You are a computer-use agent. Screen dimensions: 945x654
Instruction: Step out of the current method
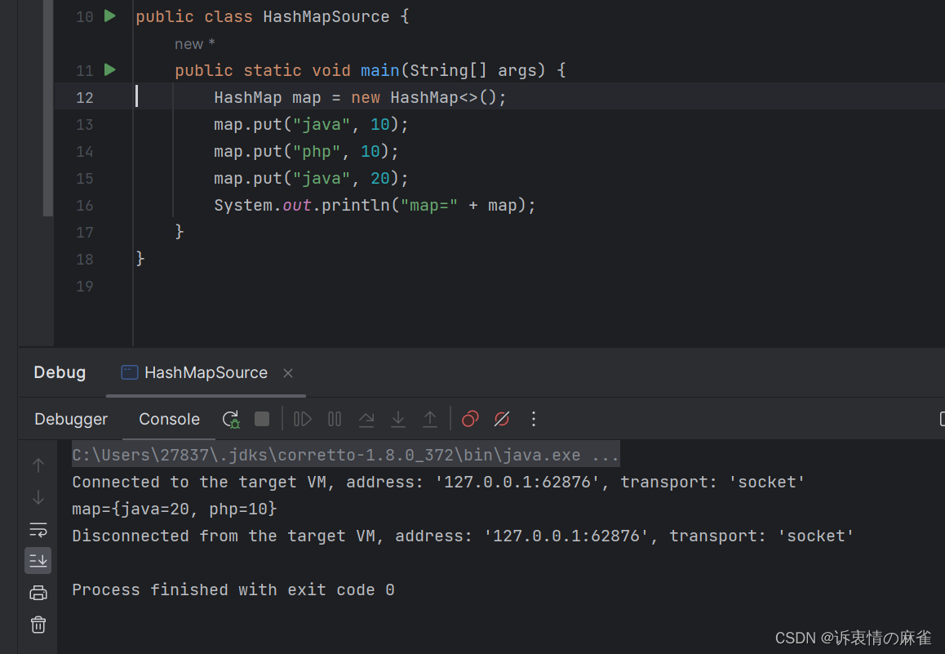[x=430, y=419]
